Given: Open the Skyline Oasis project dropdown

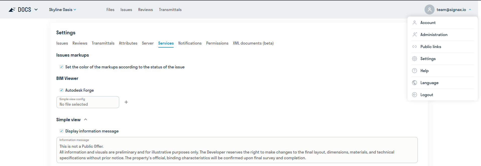Looking at the screenshot, I should pos(63,10).
